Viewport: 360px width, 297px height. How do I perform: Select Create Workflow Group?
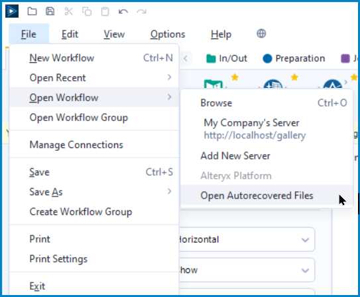pos(94,212)
